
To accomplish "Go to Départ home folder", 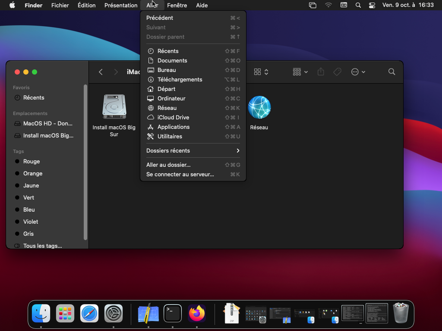I will (193, 89).
